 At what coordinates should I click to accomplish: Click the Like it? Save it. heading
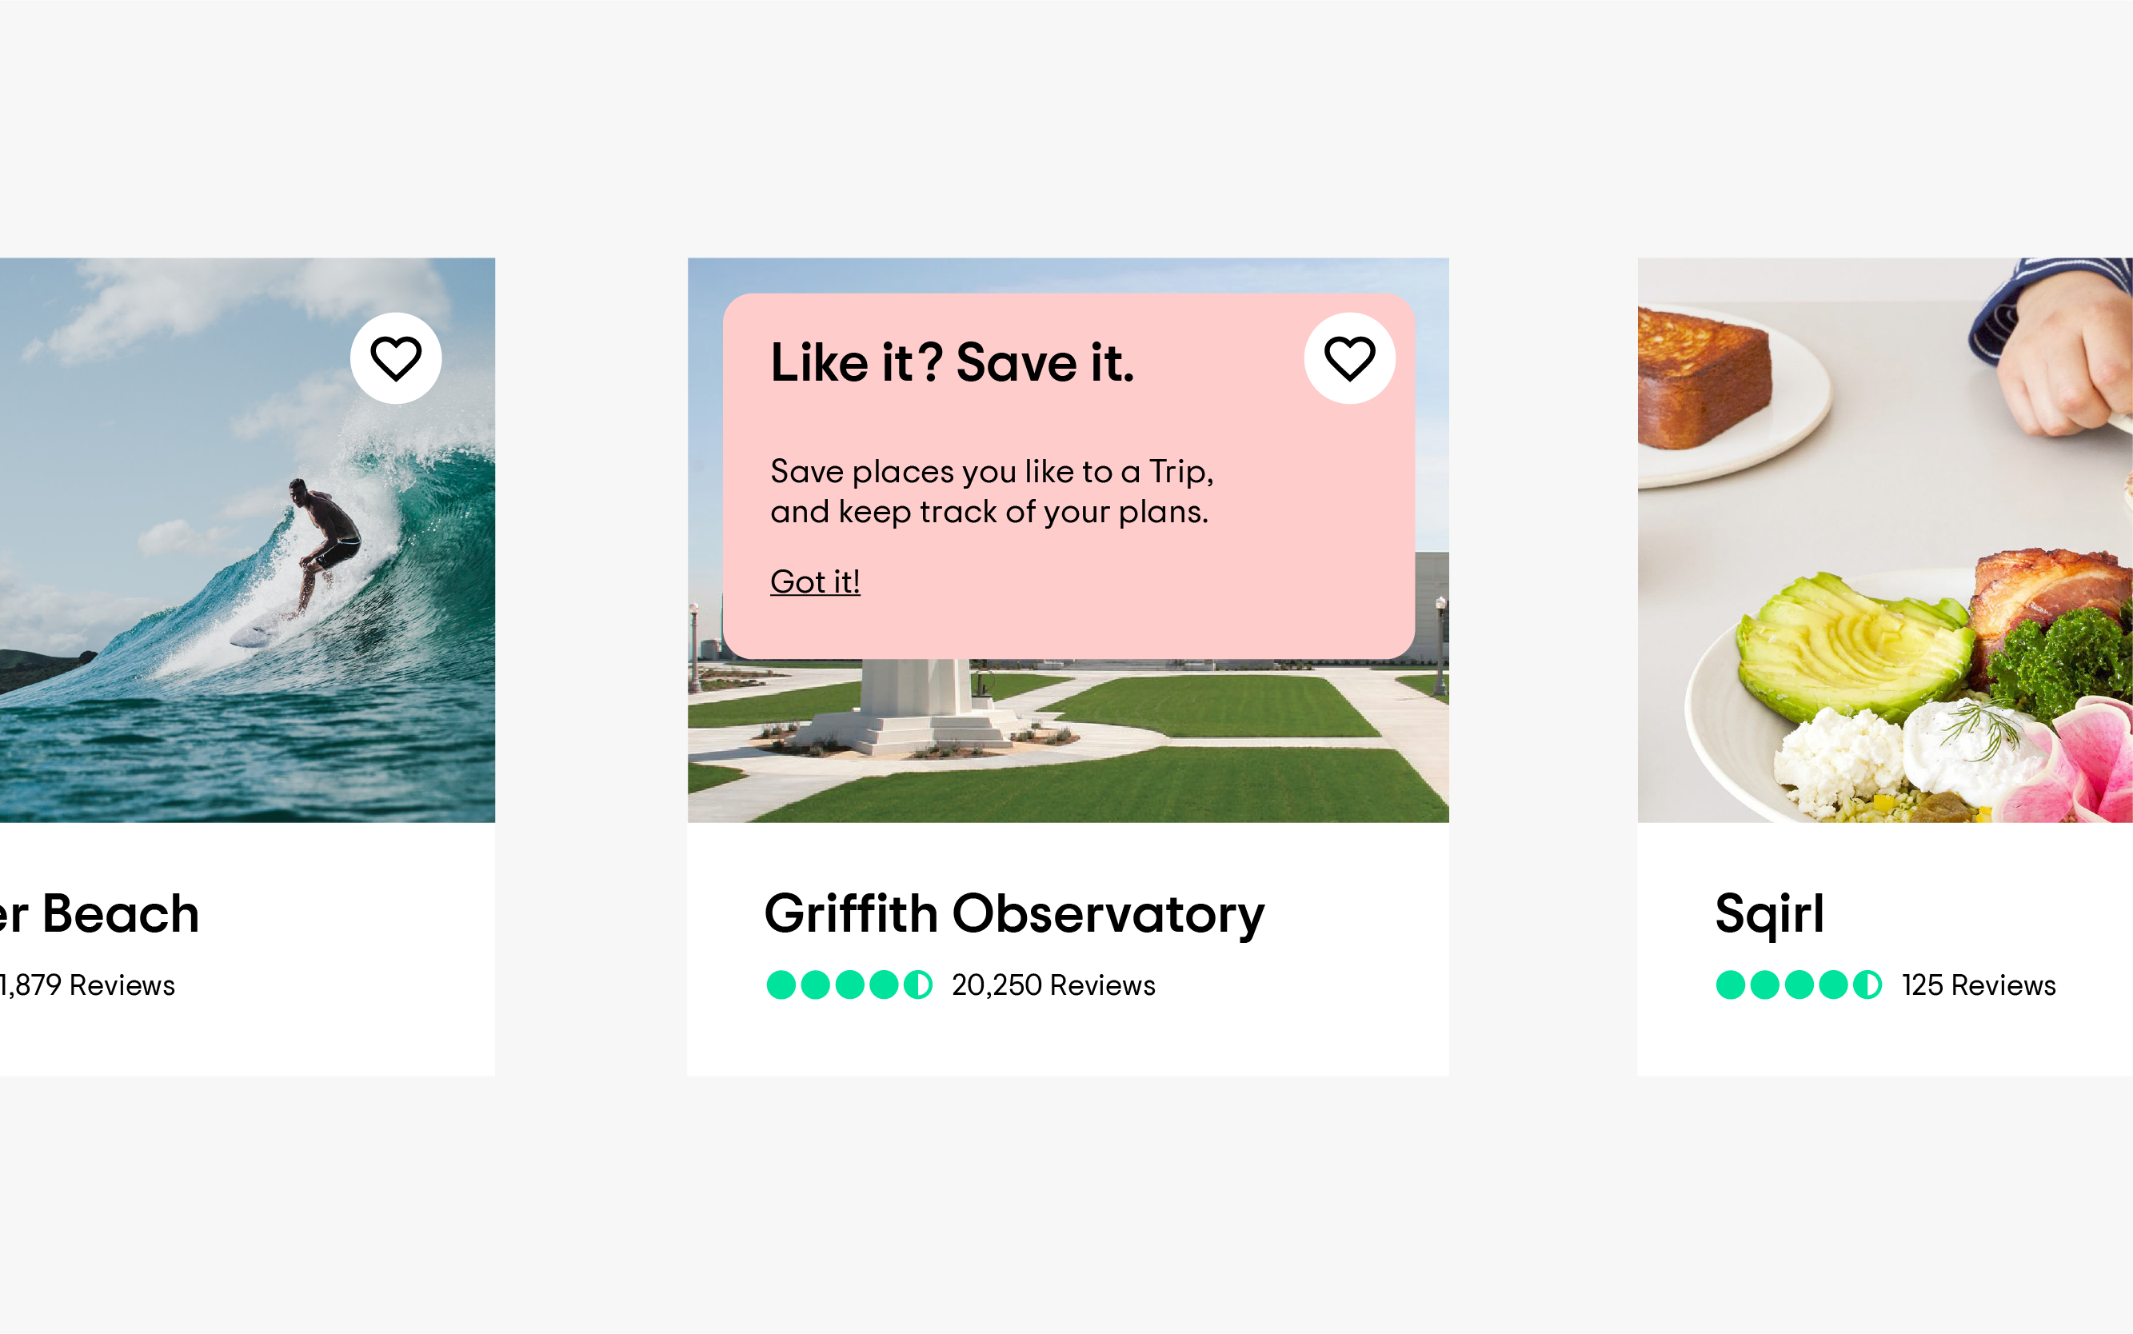click(952, 362)
